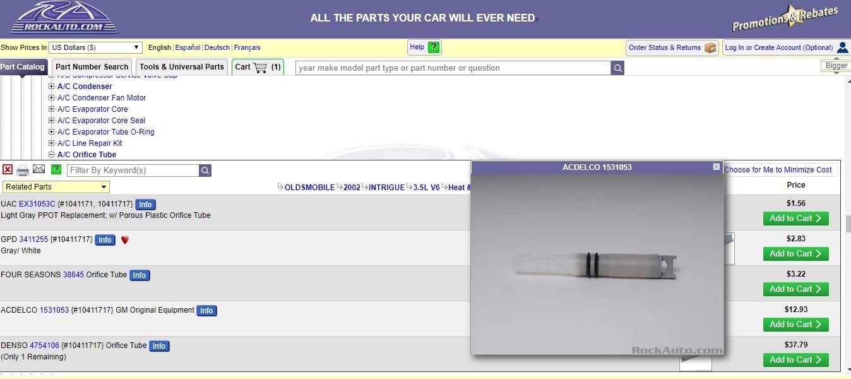Click Choose for Me to Minimize Cost
The width and height of the screenshot is (851, 379).
point(778,170)
